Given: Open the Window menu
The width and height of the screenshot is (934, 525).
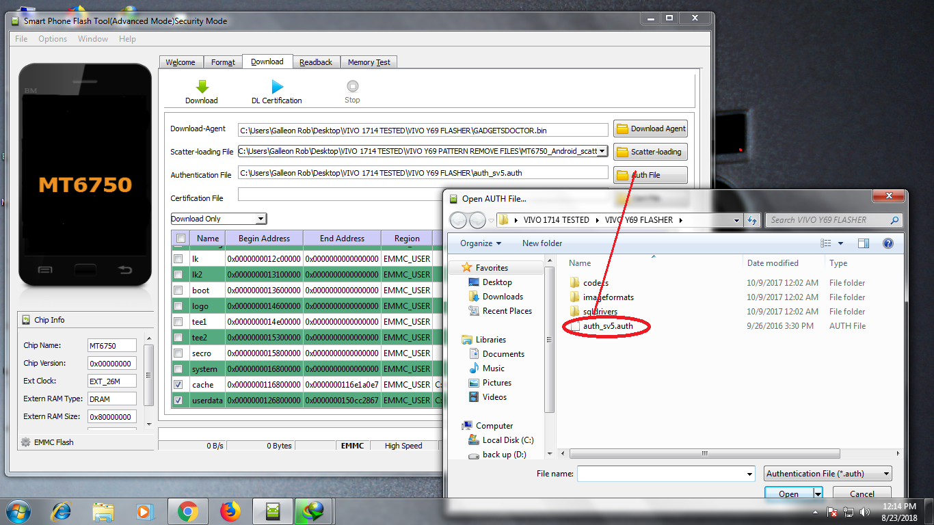Looking at the screenshot, I should pyautogui.click(x=93, y=39).
